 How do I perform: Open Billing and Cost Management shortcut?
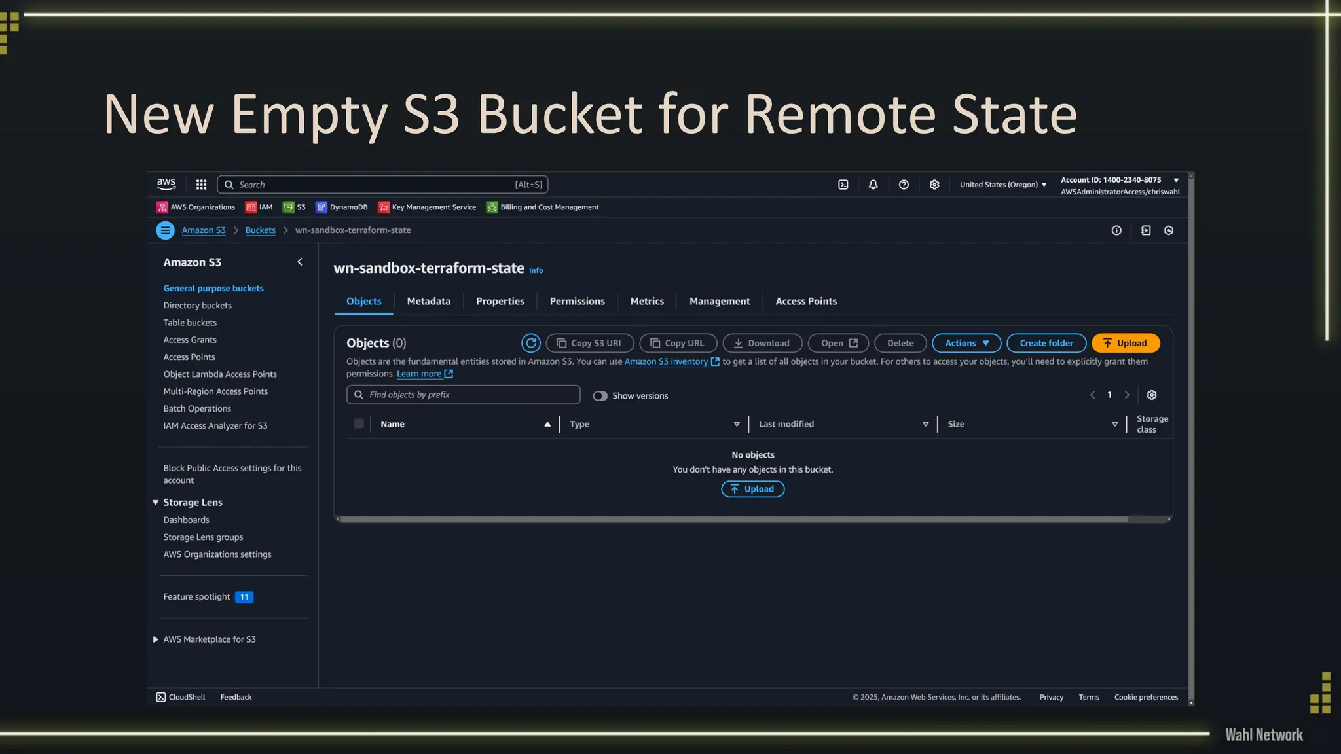543,207
